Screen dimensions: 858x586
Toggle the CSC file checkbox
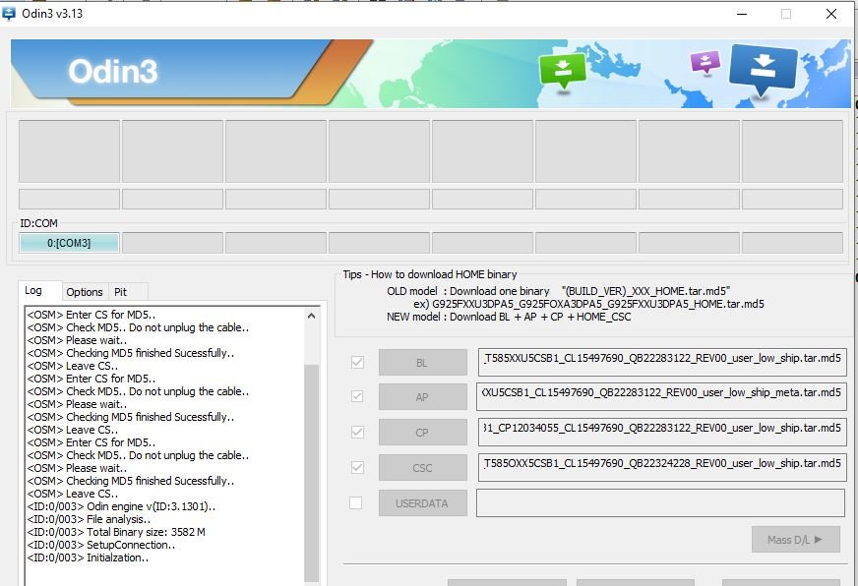coord(357,467)
